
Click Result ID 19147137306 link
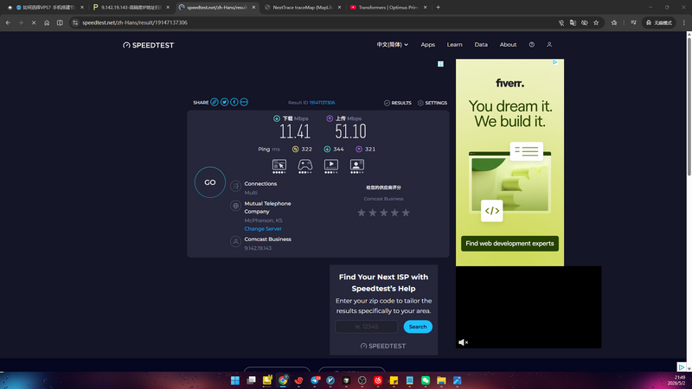point(322,103)
